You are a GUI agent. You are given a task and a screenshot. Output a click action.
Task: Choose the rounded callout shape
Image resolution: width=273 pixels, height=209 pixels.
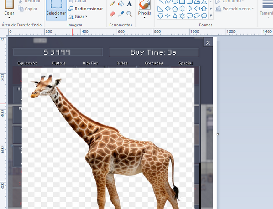pos(189,16)
